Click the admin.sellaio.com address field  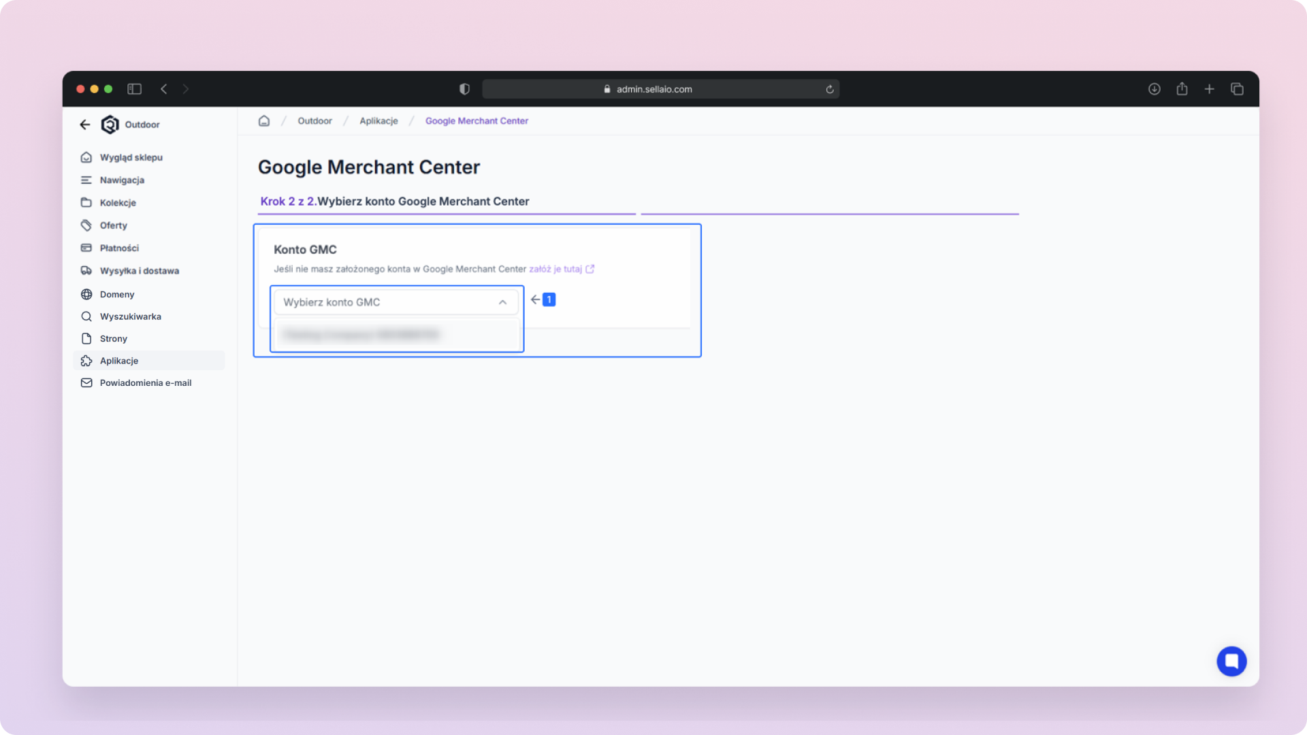point(653,89)
